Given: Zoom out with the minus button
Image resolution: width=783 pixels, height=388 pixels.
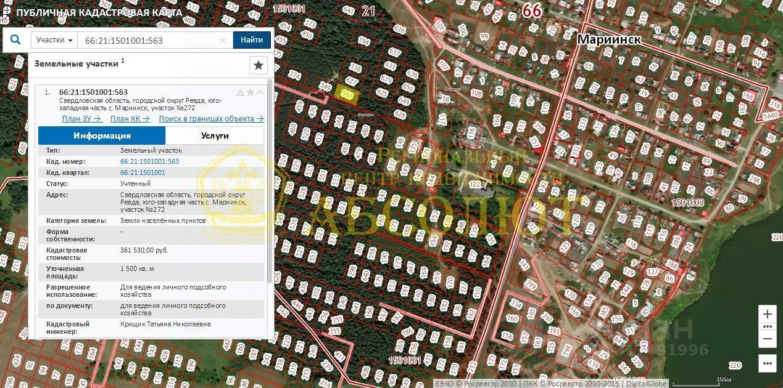Looking at the screenshot, I should click(x=767, y=339).
